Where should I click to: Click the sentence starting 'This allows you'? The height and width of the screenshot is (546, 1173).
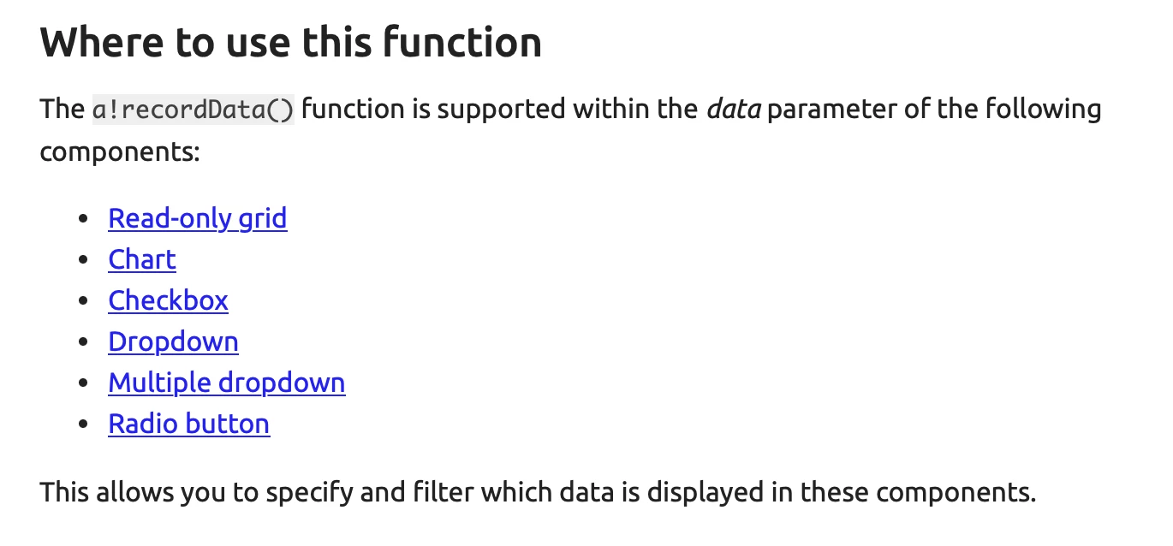[x=538, y=493]
